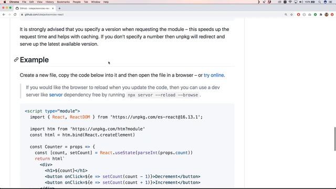This screenshot has height=189, width=336.
Task: Open the Tab menu
Action: click(86, 2)
